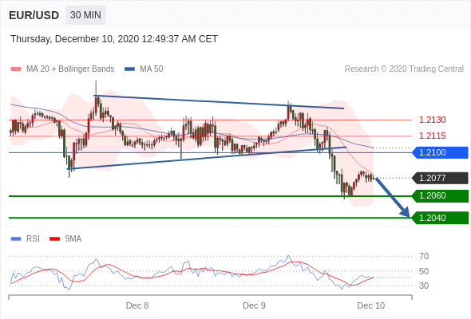Click the green 1.2040 target tag

(x=440, y=218)
